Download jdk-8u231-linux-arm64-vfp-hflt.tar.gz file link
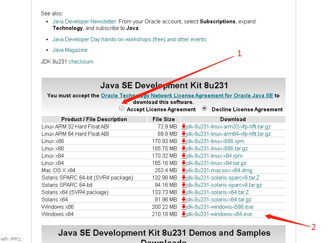333x243 pixels. pyautogui.click(x=228, y=134)
